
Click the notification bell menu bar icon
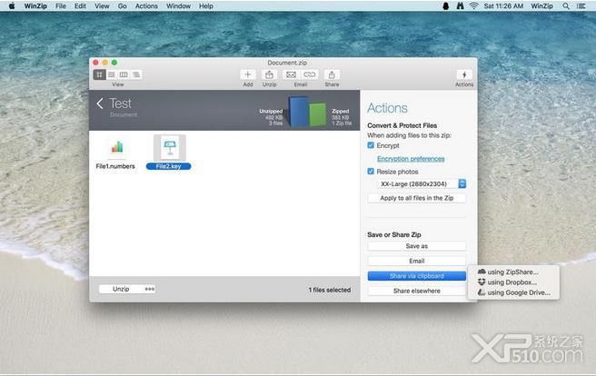click(446, 5)
